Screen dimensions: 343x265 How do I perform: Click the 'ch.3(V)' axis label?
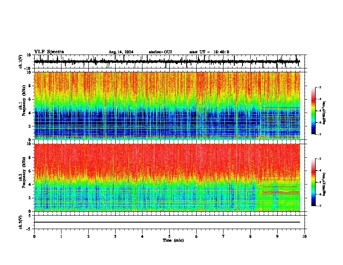tap(21, 222)
